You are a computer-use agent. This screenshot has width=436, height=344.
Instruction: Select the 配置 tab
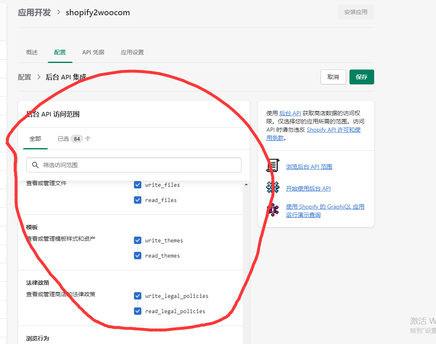pyautogui.click(x=60, y=52)
